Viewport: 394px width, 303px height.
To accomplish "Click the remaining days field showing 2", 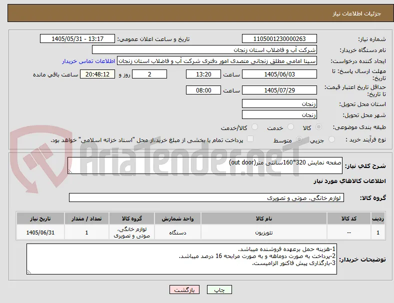I will (x=149, y=74).
